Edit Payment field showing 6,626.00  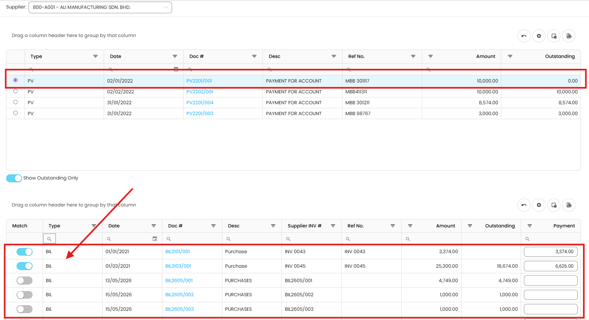coord(551,266)
